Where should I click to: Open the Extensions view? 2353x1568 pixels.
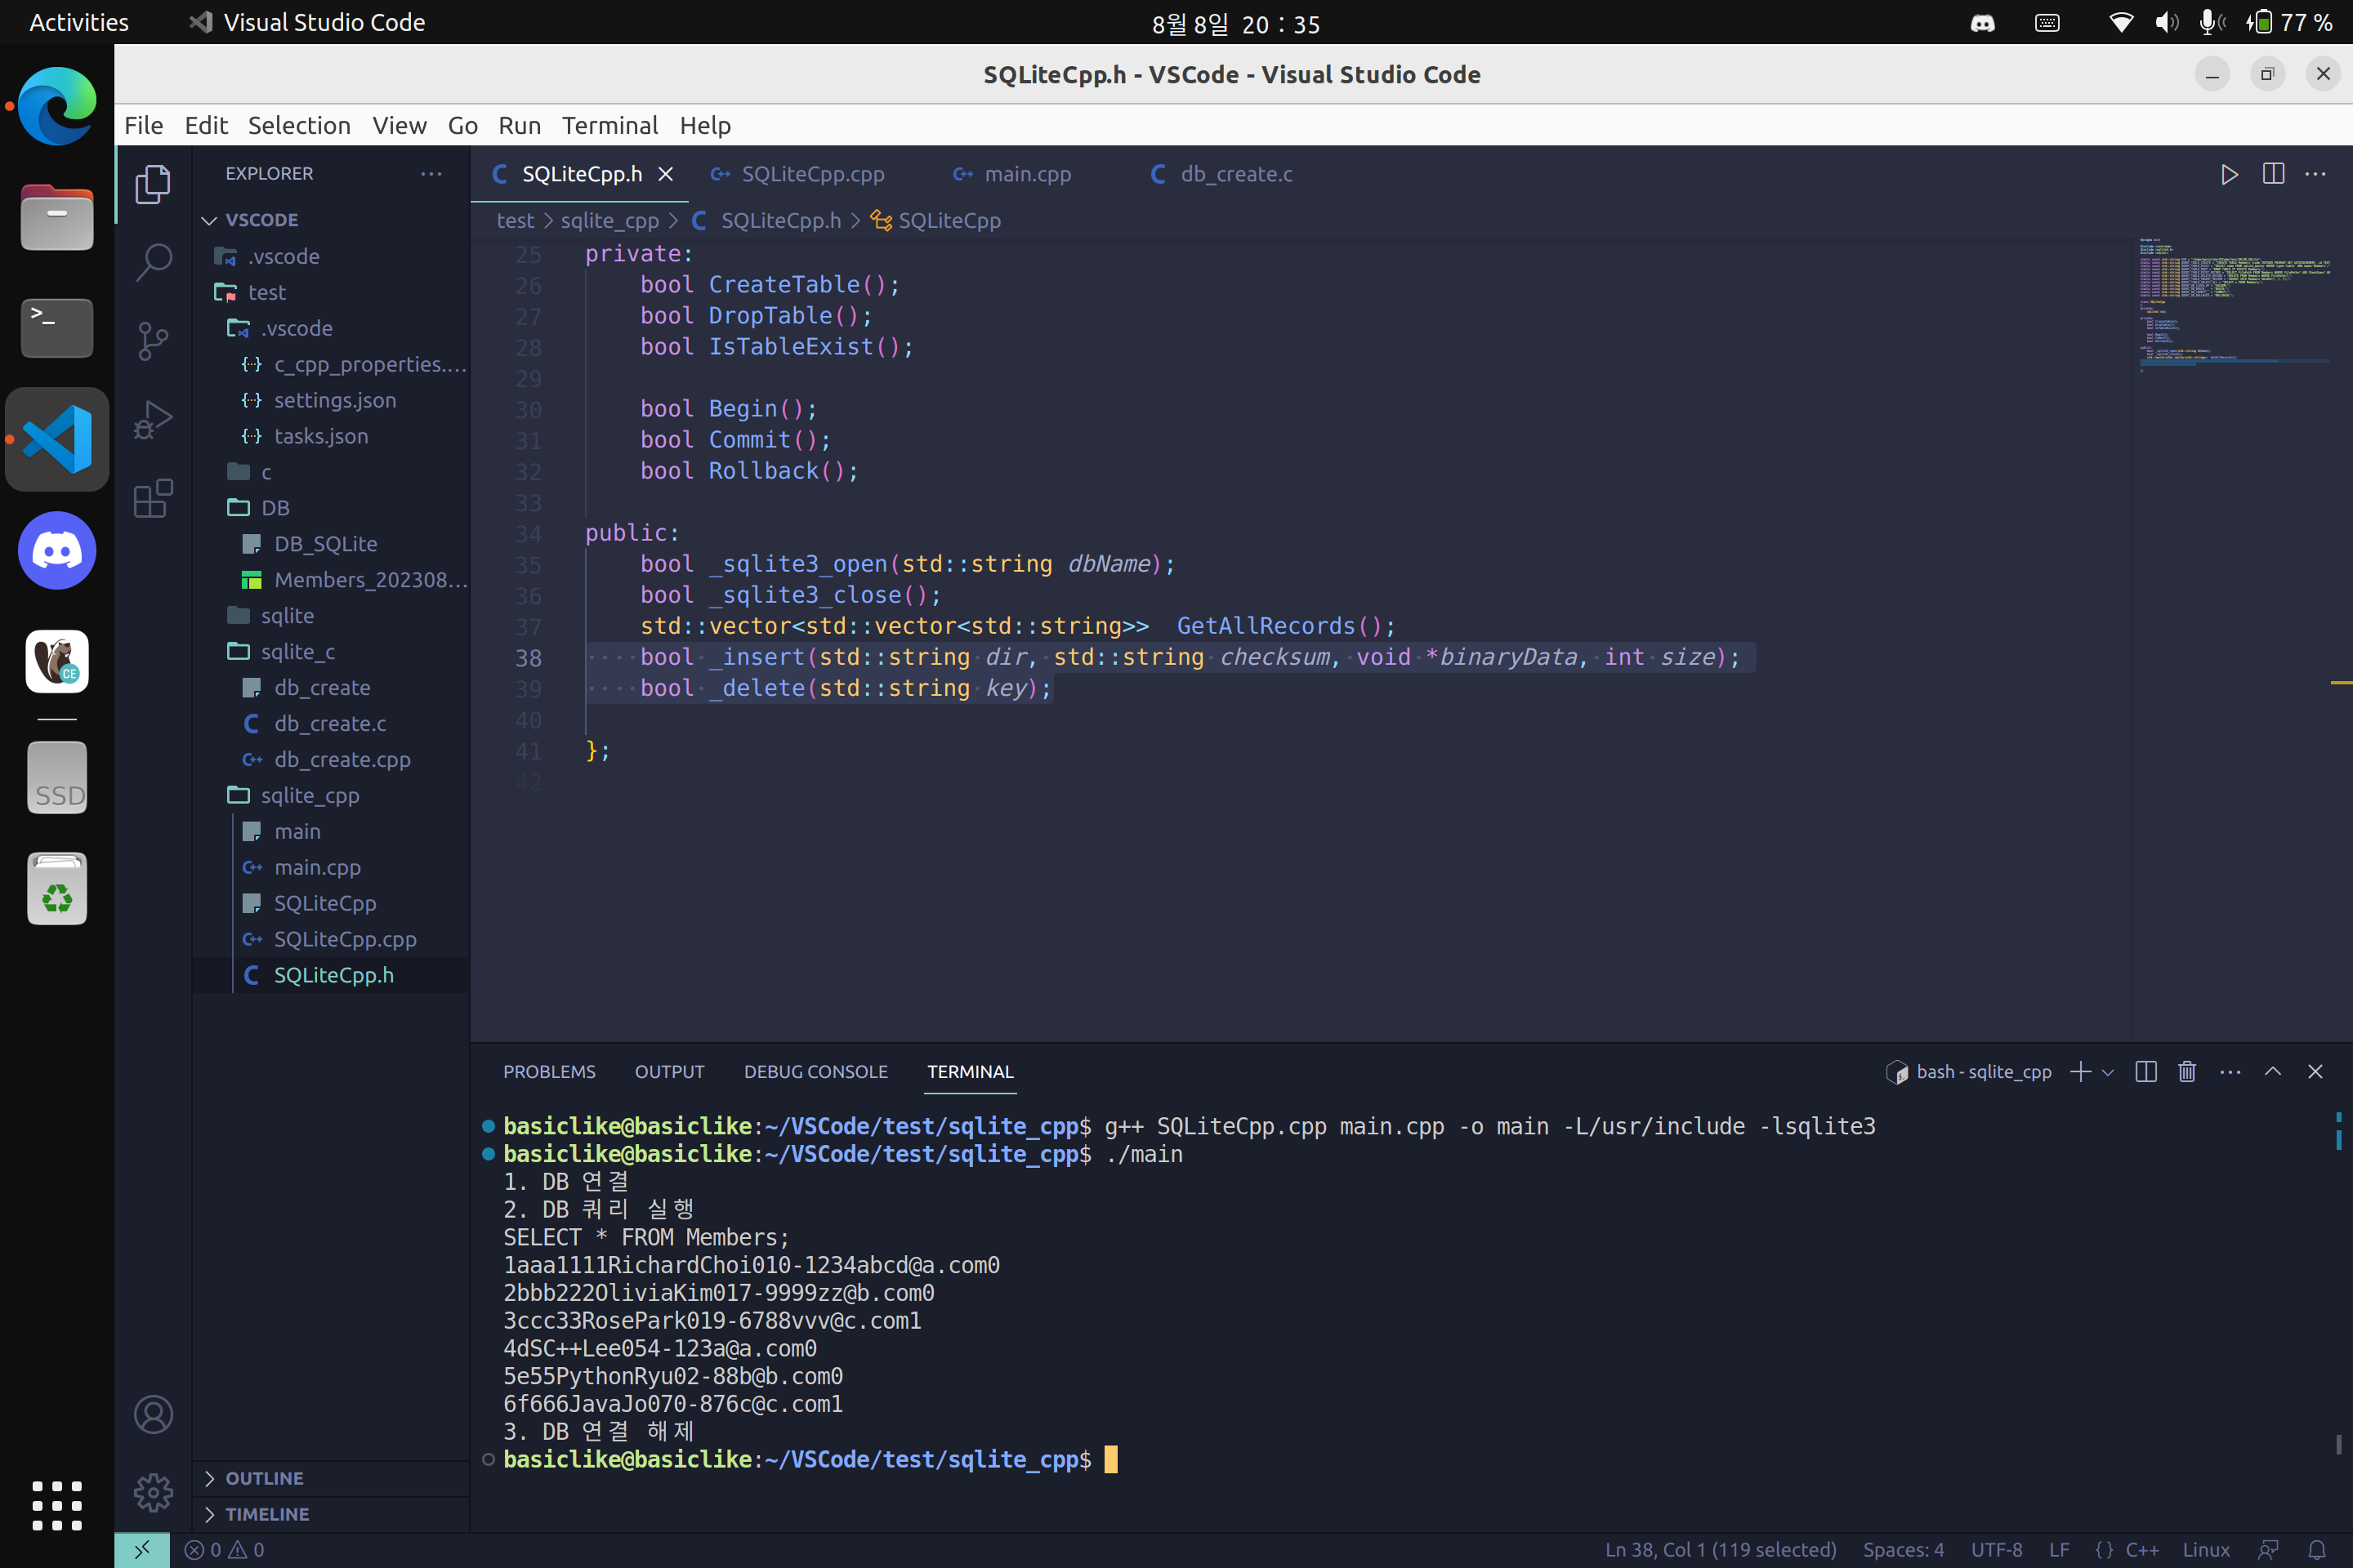(x=153, y=498)
